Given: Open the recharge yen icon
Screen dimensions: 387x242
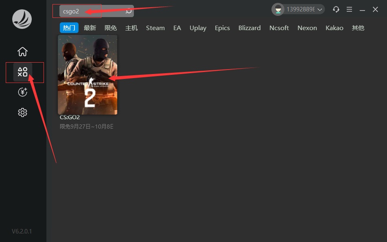Looking at the screenshot, I should coord(22,92).
